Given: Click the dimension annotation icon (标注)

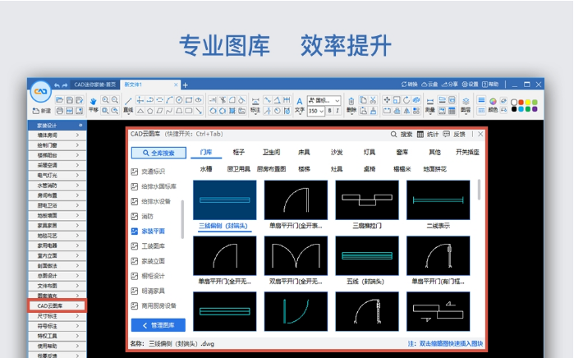Looking at the screenshot, I should coord(255,105).
